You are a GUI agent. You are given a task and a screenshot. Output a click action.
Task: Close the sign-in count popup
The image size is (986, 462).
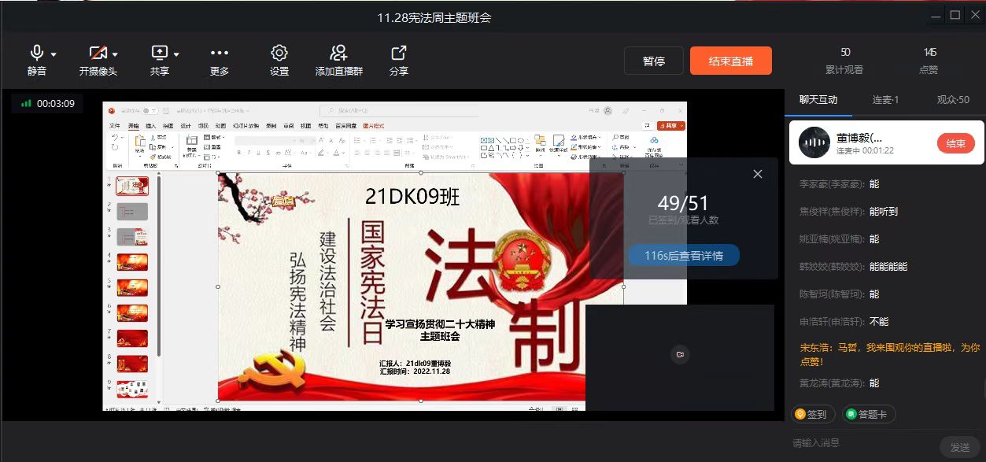[758, 174]
